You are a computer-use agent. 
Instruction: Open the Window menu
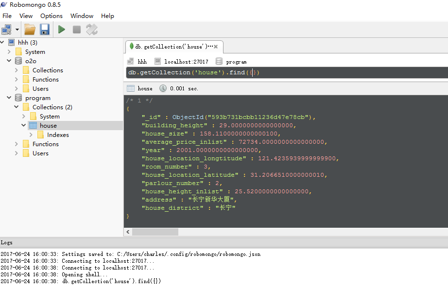coord(82,16)
